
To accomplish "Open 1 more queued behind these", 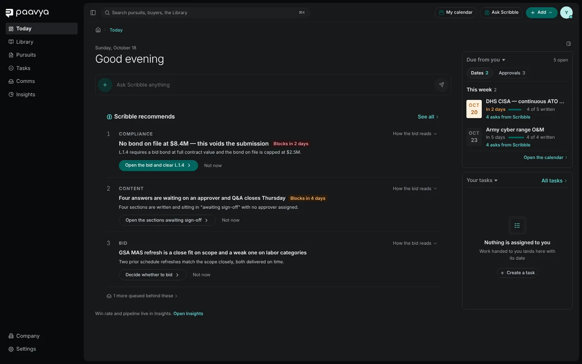I will point(142,296).
